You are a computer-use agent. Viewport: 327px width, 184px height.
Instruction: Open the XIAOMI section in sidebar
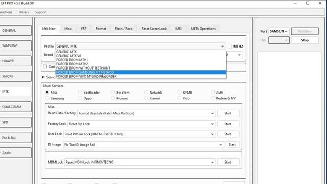pyautogui.click(x=15, y=76)
